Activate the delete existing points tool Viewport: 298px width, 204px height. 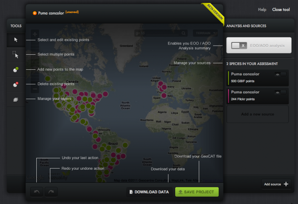pos(16,84)
